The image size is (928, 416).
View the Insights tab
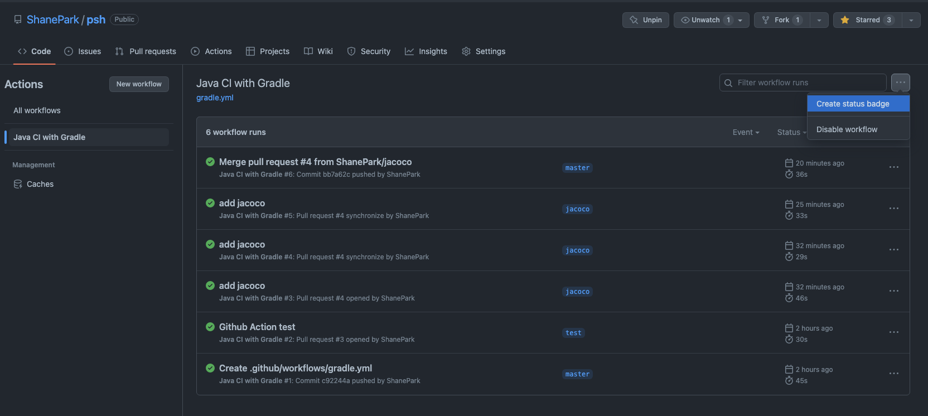(x=426, y=51)
